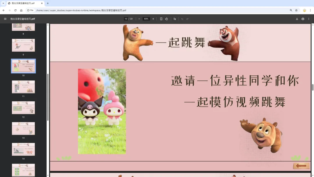314x177 pixels.
Task: Open the PDF viewer more actions menu
Action: pyautogui.click(x=308, y=19)
